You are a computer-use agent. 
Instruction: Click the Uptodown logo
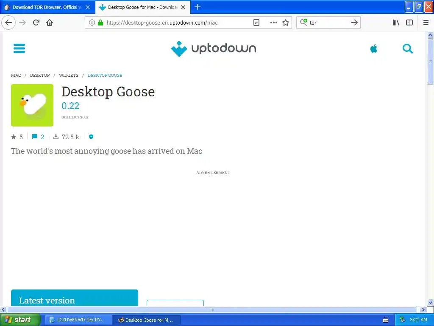pos(214,48)
